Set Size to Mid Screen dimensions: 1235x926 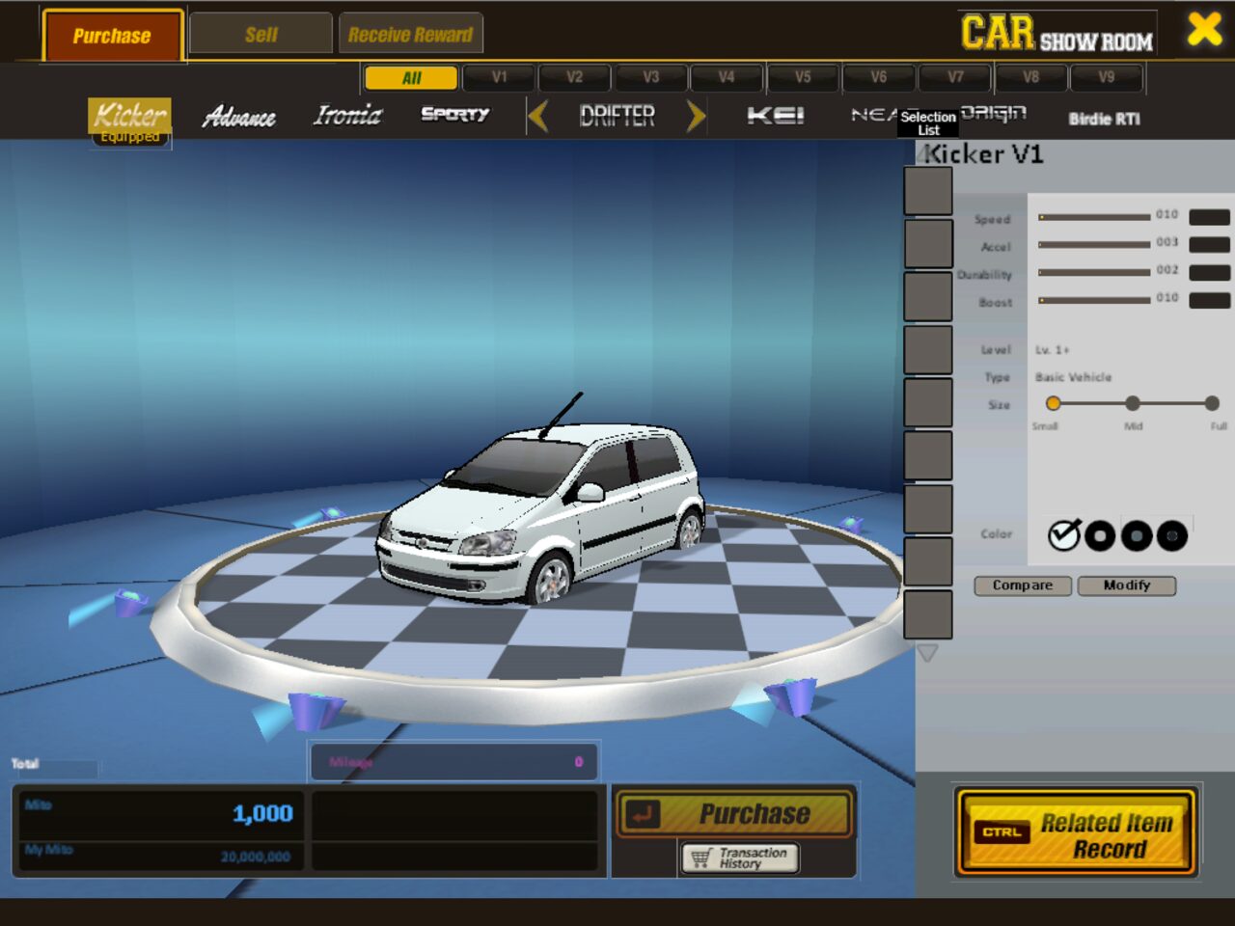click(1133, 403)
